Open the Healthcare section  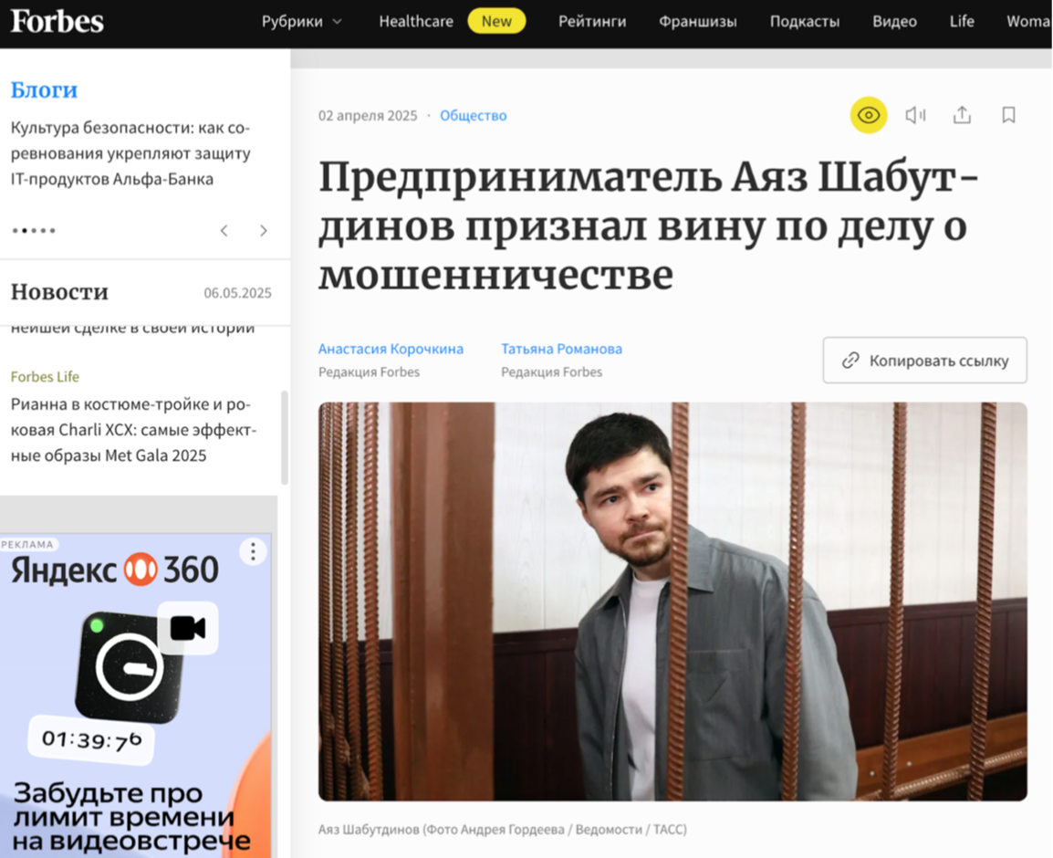[416, 22]
